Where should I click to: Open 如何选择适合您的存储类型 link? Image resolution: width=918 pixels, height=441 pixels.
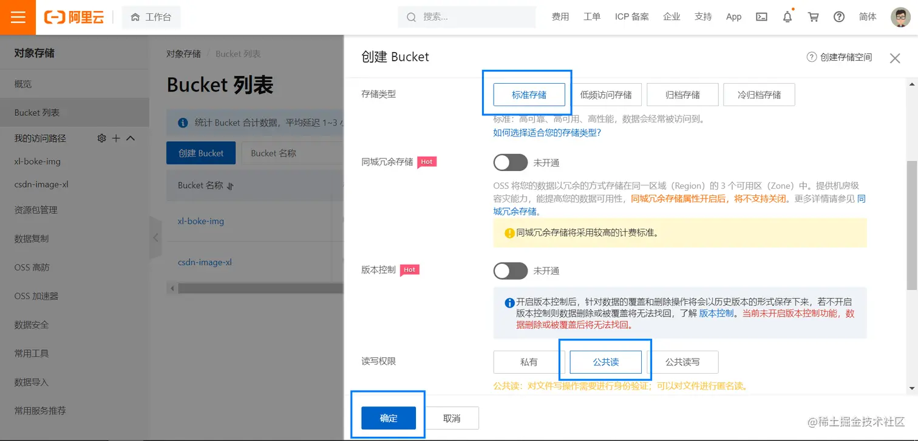(547, 132)
